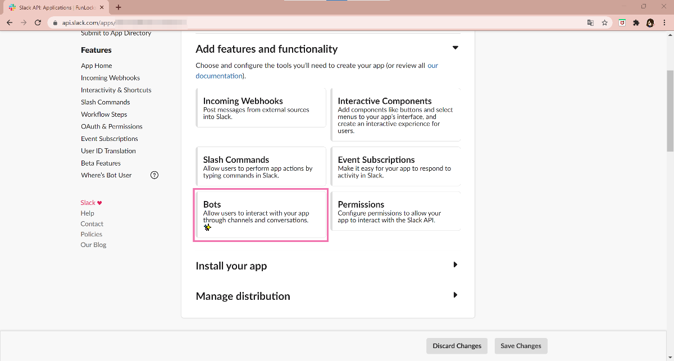The width and height of the screenshot is (674, 361).
Task: Open OAuth & Permissions in the sidebar
Action: pos(112,126)
